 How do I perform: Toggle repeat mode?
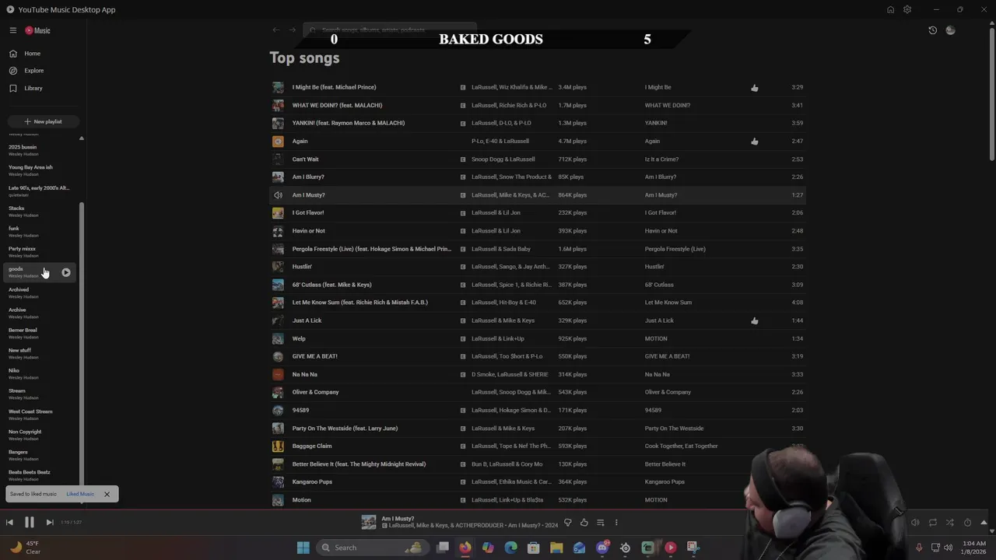(932, 523)
